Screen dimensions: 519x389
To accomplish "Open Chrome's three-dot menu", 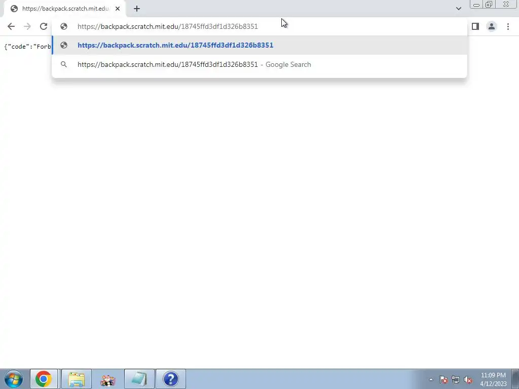I will click(x=508, y=26).
